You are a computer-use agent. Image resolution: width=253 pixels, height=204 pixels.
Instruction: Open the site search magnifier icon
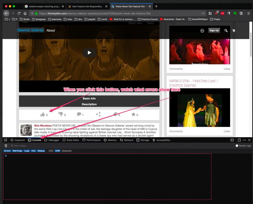pyautogui.click(x=226, y=30)
